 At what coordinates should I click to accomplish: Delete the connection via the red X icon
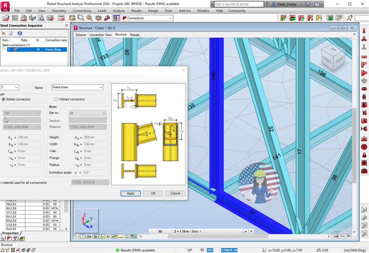pos(4,33)
